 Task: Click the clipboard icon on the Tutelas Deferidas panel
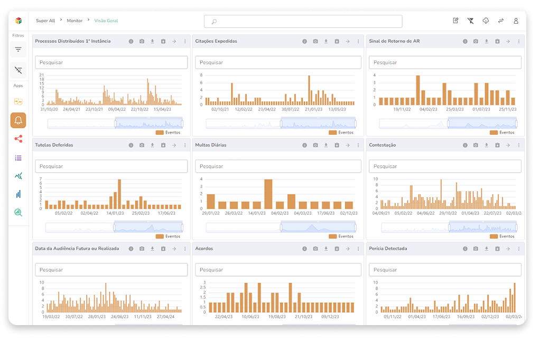pos(163,145)
